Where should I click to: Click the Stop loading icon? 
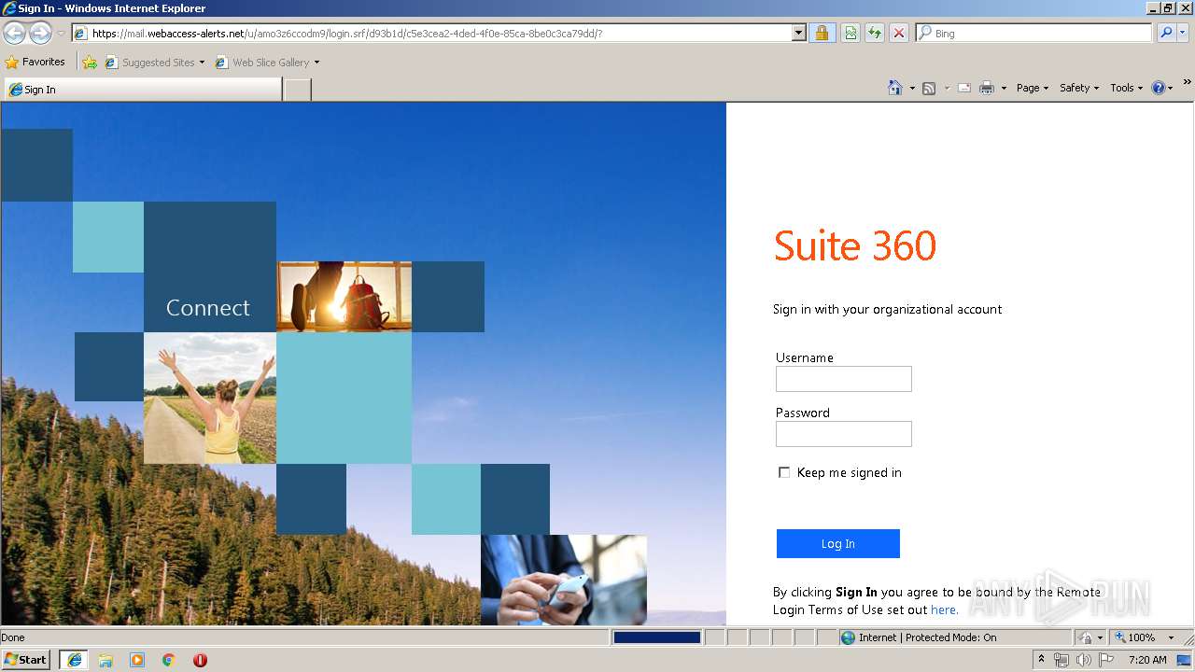(x=899, y=34)
